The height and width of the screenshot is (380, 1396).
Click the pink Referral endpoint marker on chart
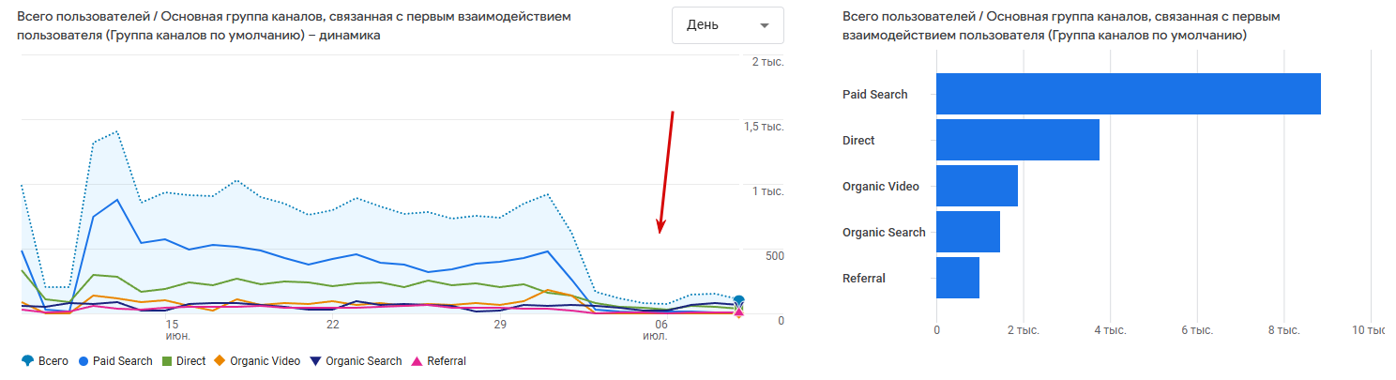pos(739,312)
